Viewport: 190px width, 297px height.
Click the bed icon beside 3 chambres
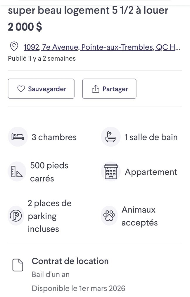[x=18, y=137]
